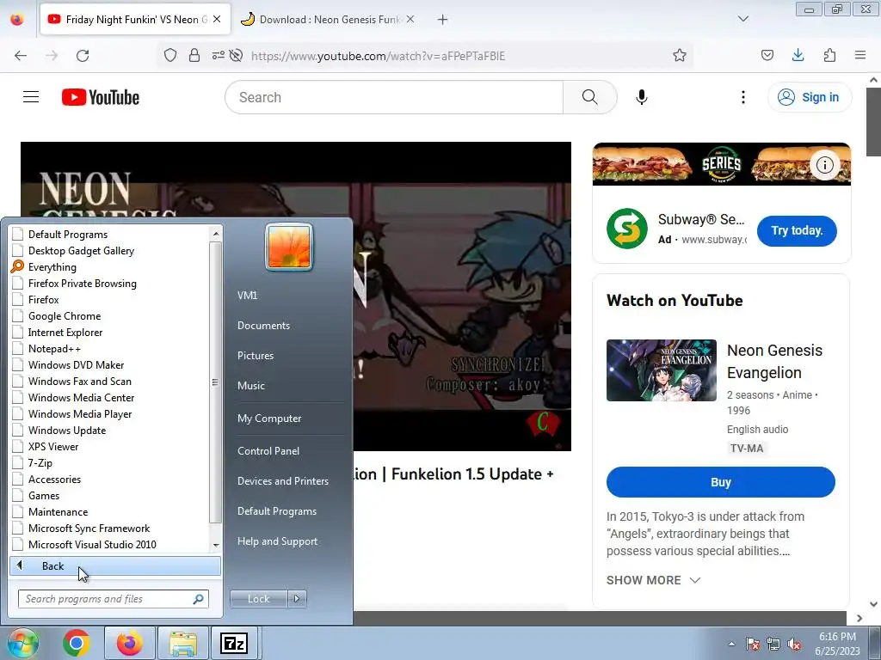
Task: Click the Try today ad button
Action: click(x=797, y=230)
